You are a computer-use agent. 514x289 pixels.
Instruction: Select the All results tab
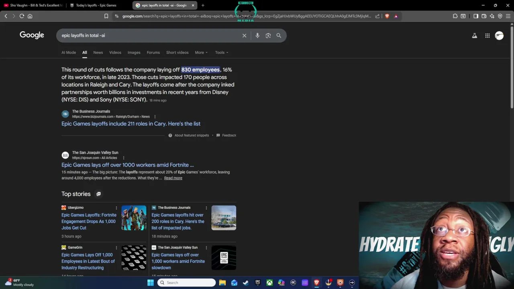point(84,52)
